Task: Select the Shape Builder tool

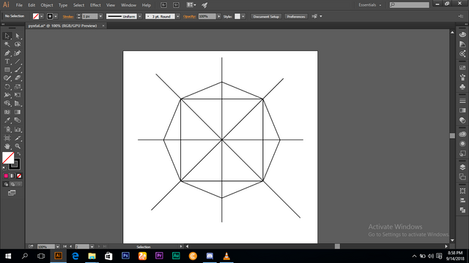Action: [7, 104]
